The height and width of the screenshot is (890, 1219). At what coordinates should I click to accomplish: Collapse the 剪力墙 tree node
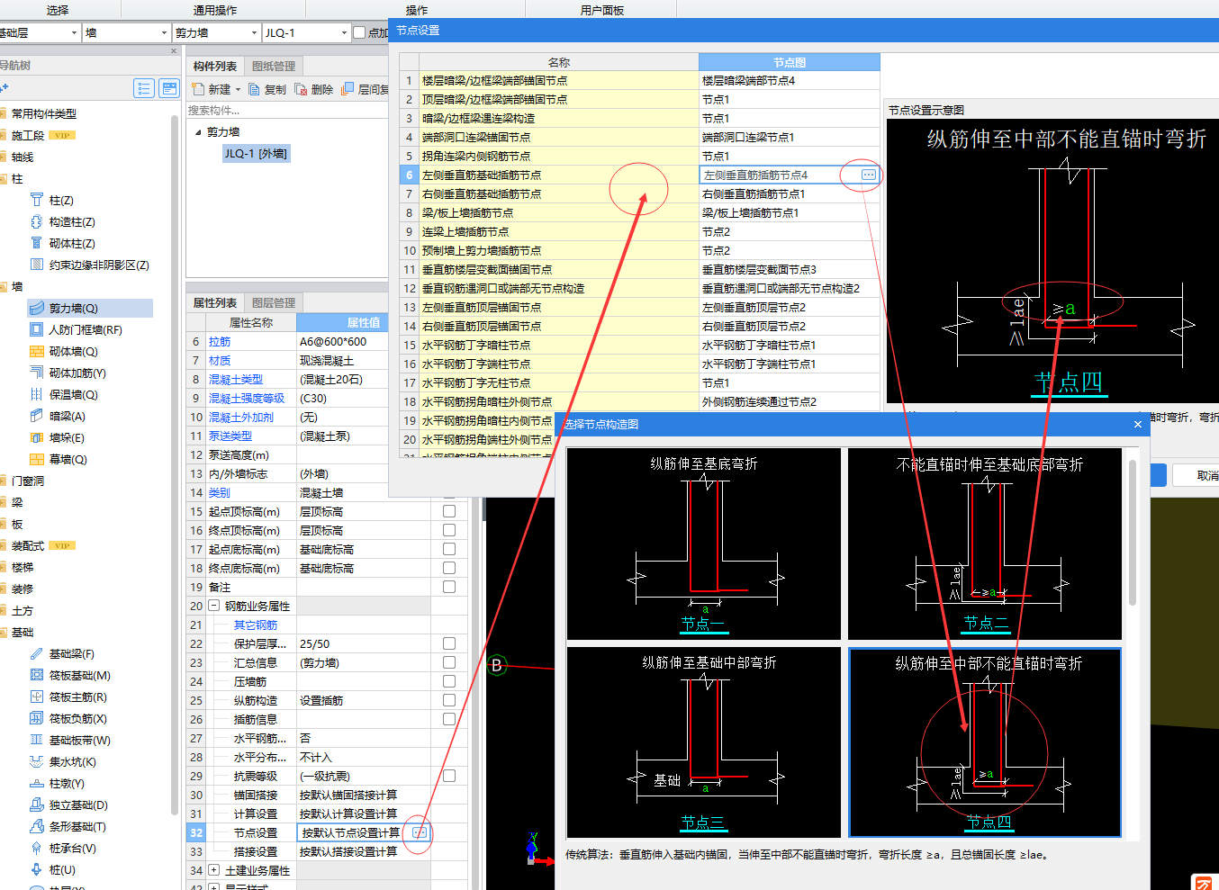tap(198, 132)
